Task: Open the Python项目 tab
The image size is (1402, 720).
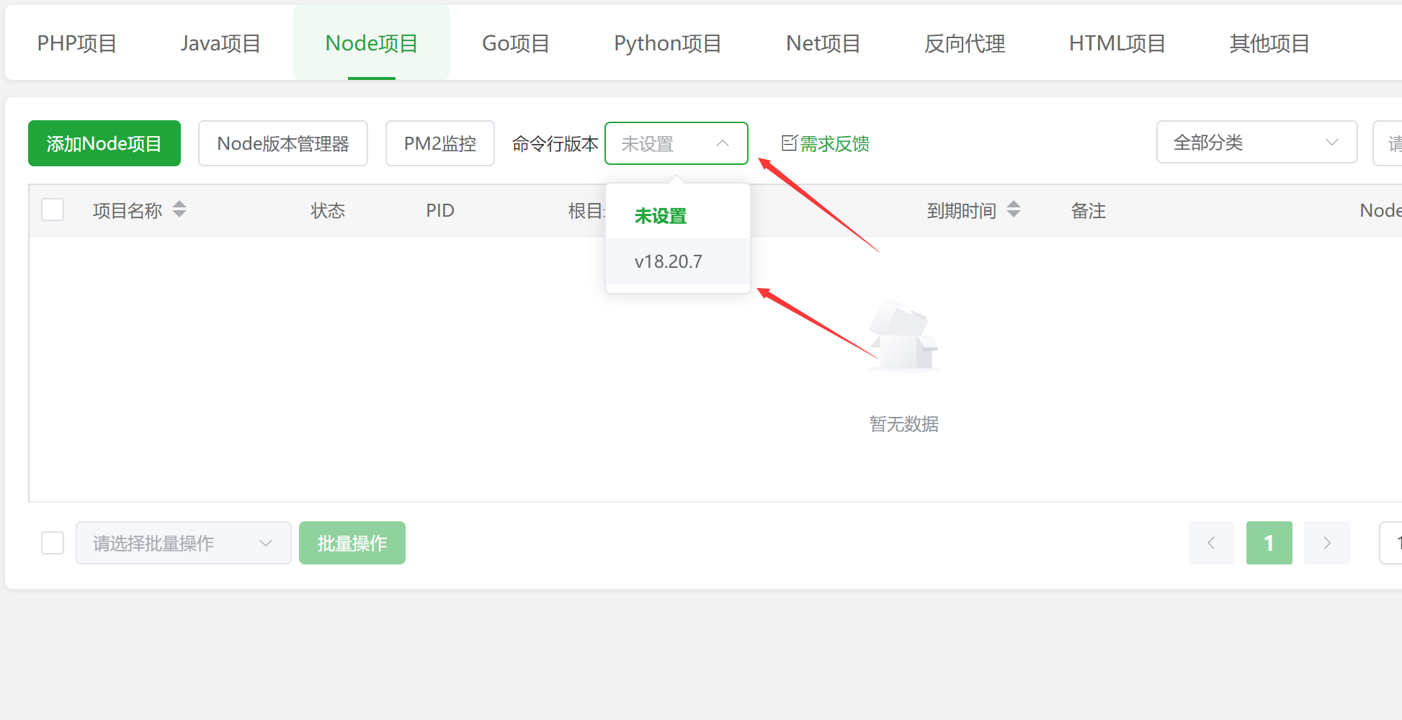Action: point(667,43)
